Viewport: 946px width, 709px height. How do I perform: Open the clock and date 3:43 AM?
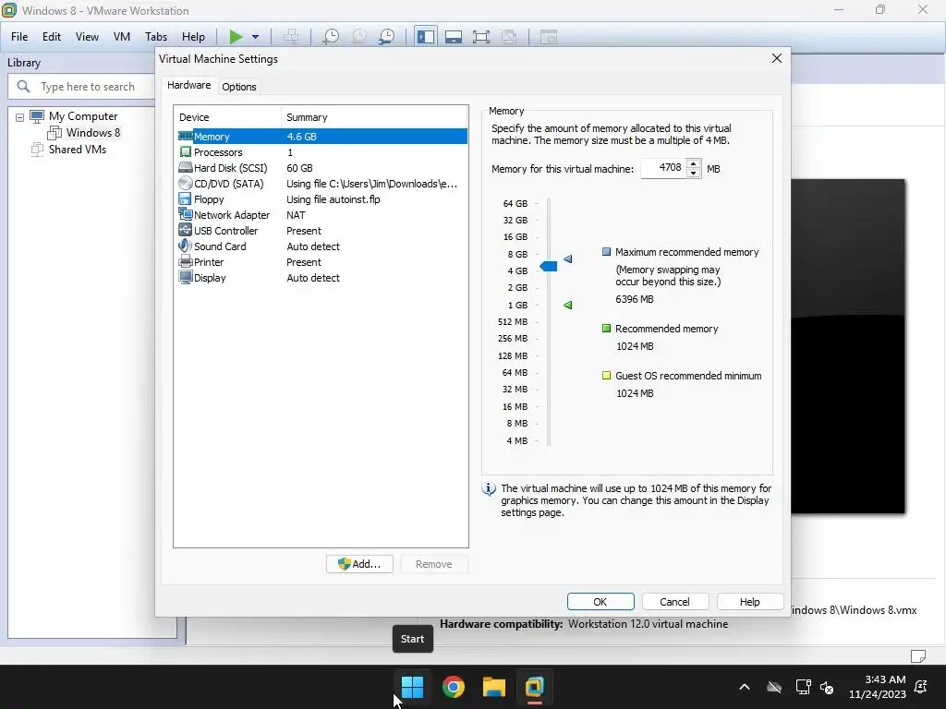tap(878, 687)
